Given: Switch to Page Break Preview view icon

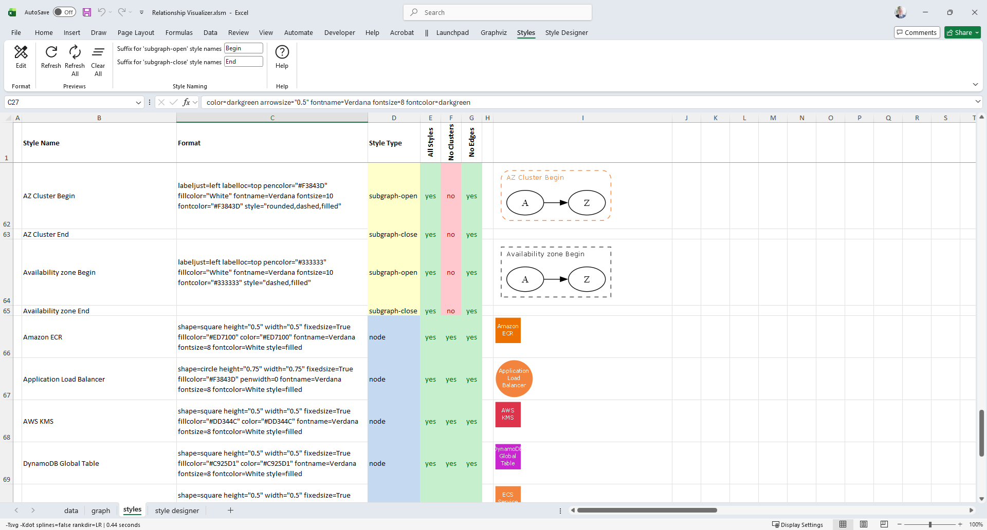Looking at the screenshot, I should (884, 524).
